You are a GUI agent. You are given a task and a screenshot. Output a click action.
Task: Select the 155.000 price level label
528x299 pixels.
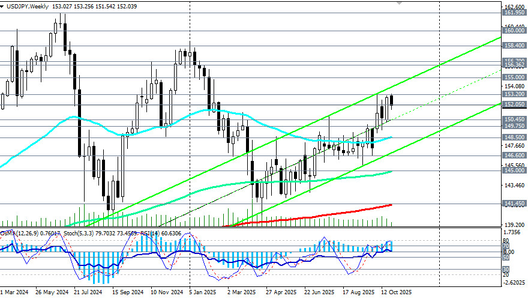coord(514,77)
